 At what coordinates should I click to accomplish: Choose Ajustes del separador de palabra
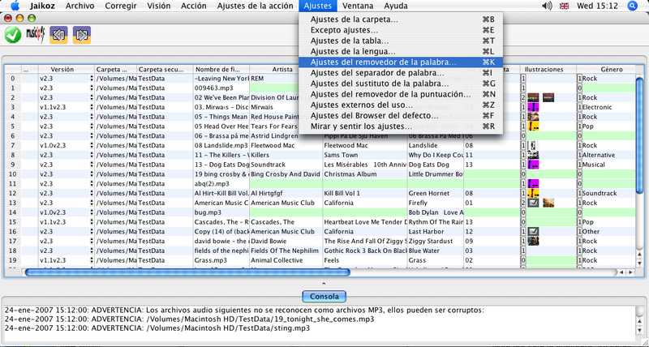tap(400, 73)
